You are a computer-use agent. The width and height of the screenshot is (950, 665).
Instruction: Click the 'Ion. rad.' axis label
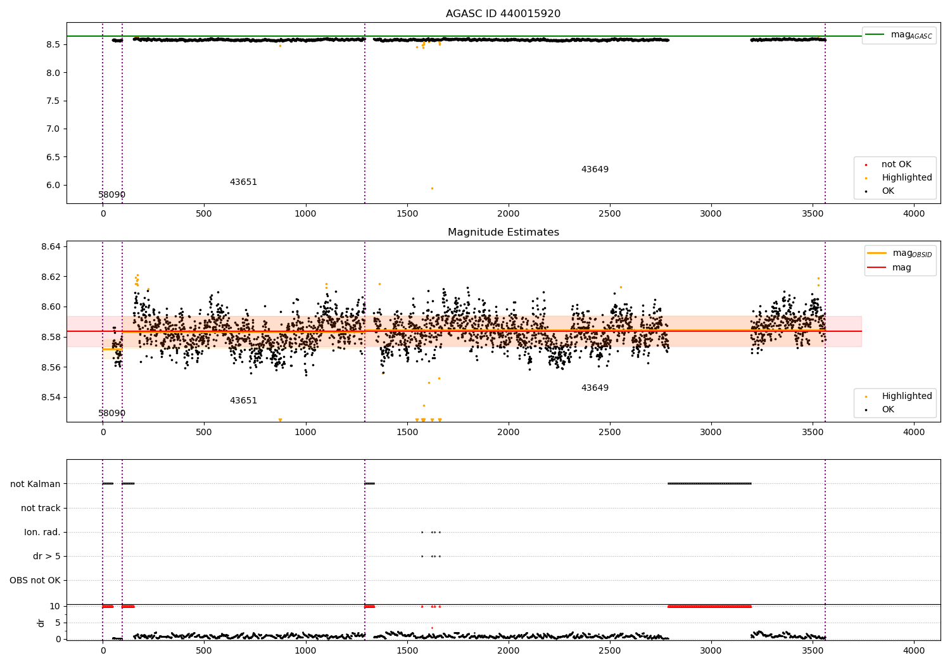(42, 532)
